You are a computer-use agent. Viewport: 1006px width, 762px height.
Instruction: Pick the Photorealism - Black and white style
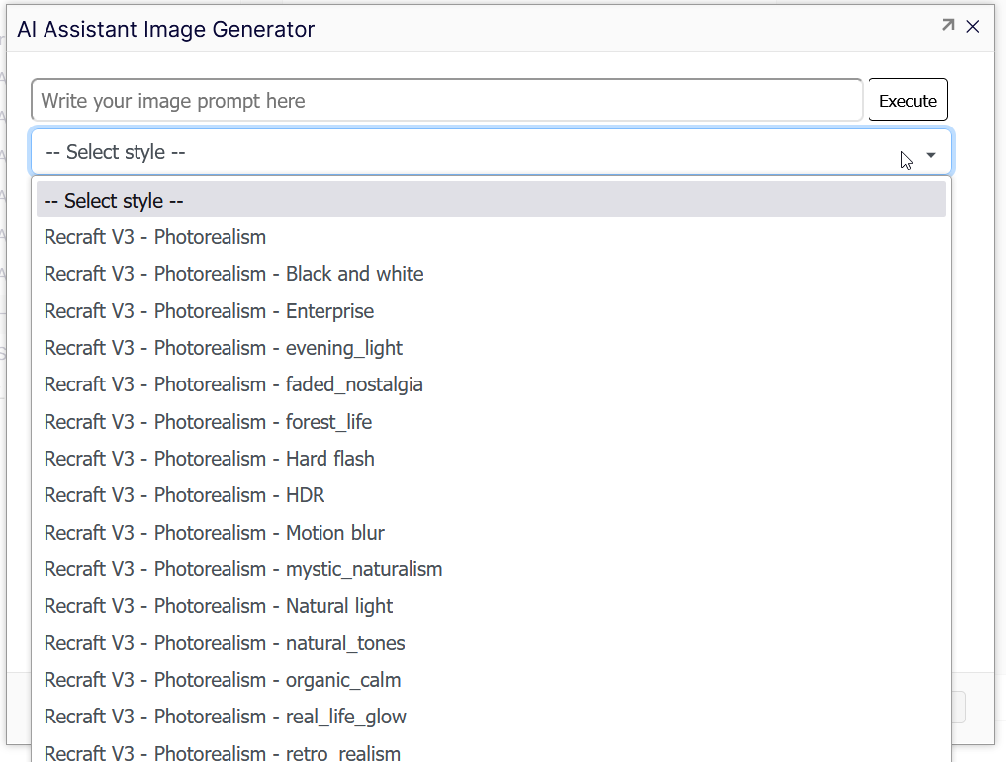(x=491, y=274)
